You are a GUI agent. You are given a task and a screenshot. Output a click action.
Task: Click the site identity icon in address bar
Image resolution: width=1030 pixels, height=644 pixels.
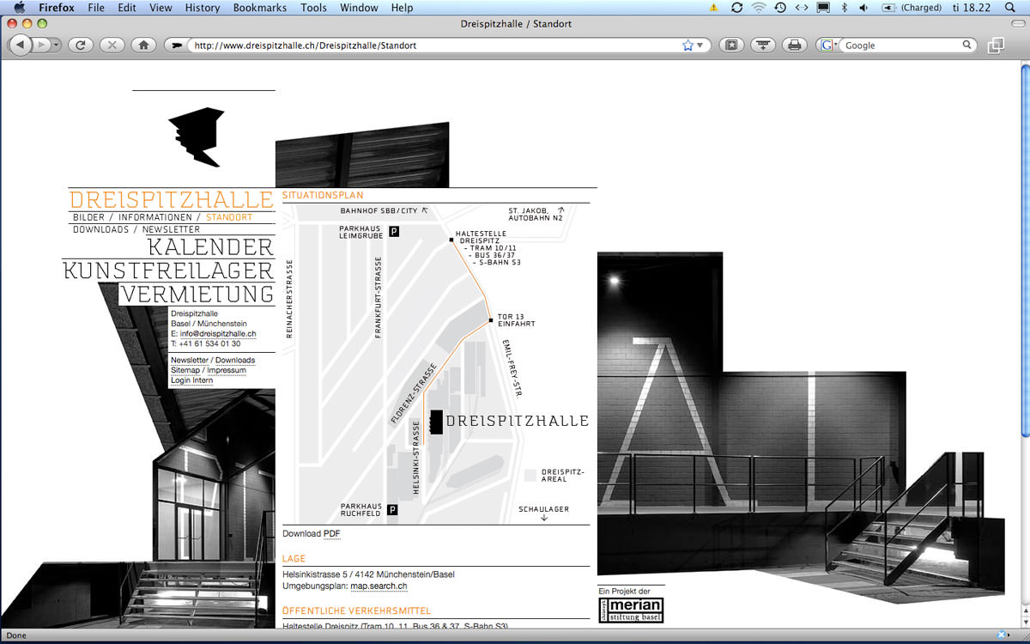pyautogui.click(x=178, y=46)
